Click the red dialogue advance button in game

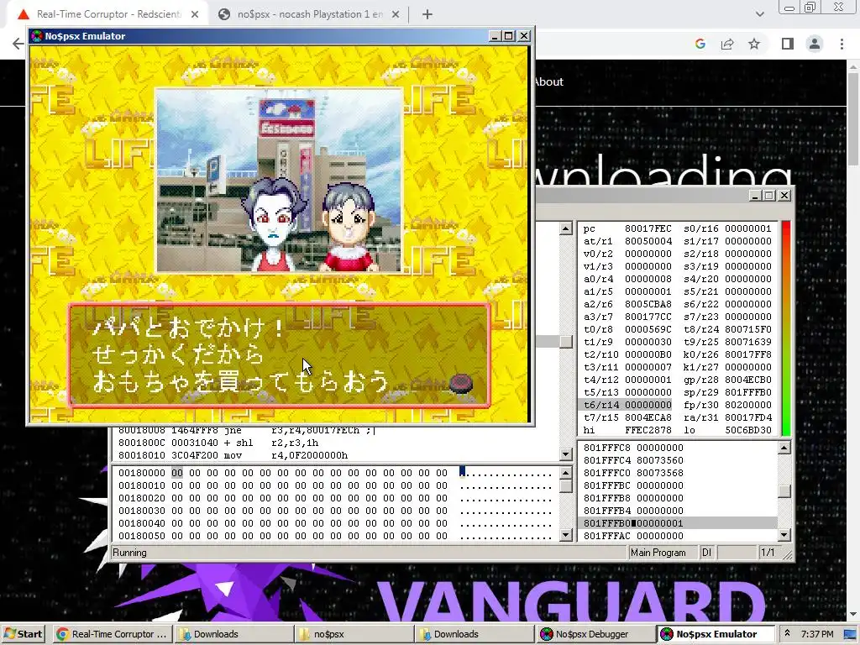pyautogui.click(x=461, y=383)
